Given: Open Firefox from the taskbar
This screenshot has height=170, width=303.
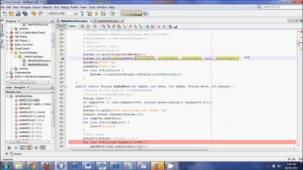Looking at the screenshot, I should (x=47, y=166).
